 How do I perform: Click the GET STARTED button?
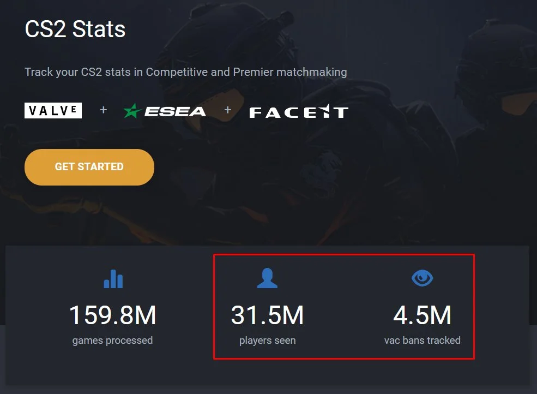click(89, 167)
